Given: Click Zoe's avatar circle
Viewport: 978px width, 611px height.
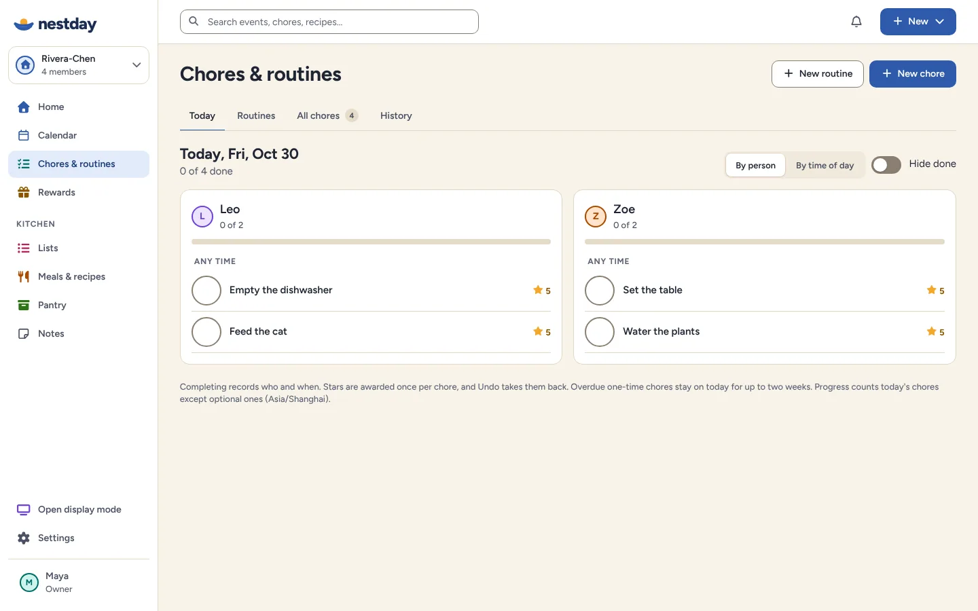Looking at the screenshot, I should point(596,217).
